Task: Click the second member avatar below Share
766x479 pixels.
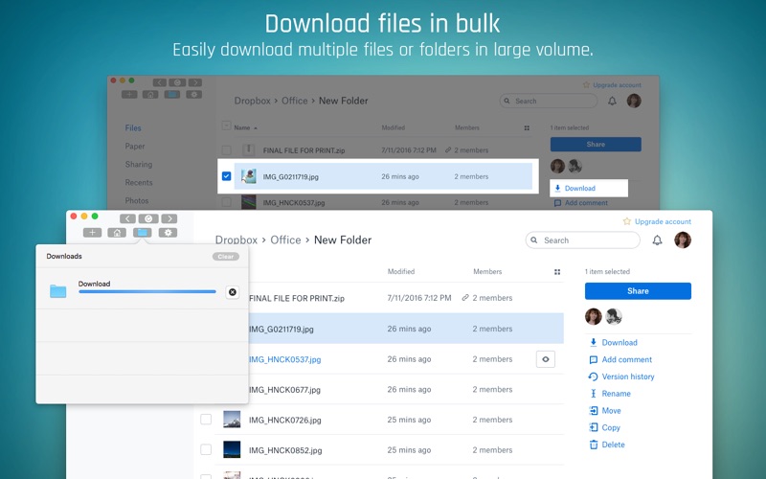Action: 614,317
